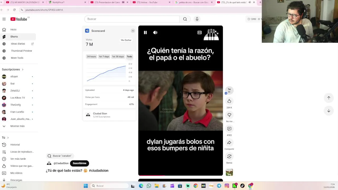Select the 24 hours range tab
Viewport: 338px width, 190px height.
coord(92,56)
